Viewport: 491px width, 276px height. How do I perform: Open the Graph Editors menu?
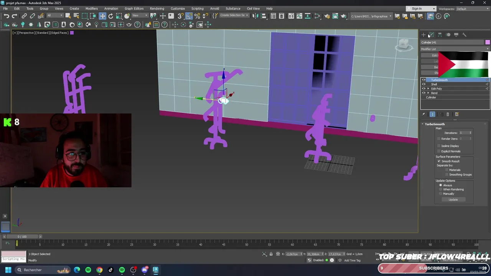pos(134,8)
